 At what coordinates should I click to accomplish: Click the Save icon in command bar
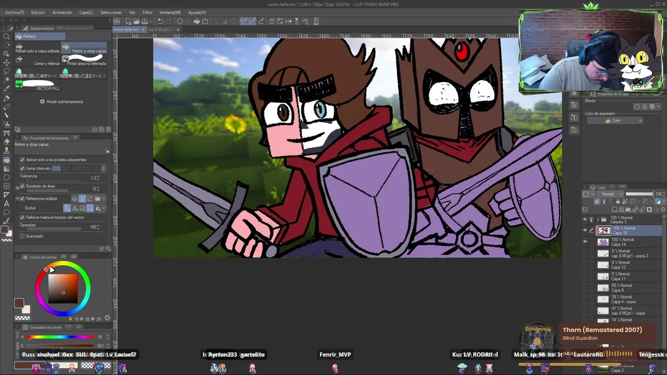(144, 21)
